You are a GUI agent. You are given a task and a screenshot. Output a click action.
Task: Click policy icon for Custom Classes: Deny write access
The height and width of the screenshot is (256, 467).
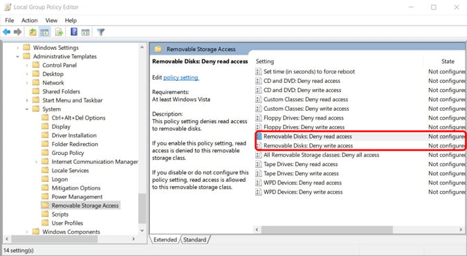point(259,109)
